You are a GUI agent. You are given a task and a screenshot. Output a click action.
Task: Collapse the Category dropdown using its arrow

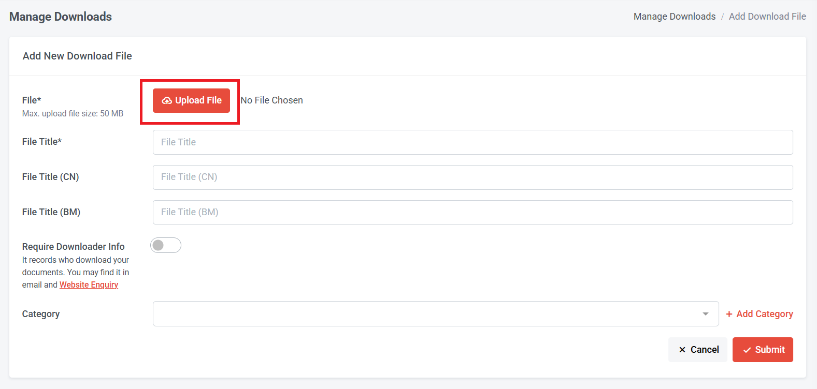tap(705, 313)
